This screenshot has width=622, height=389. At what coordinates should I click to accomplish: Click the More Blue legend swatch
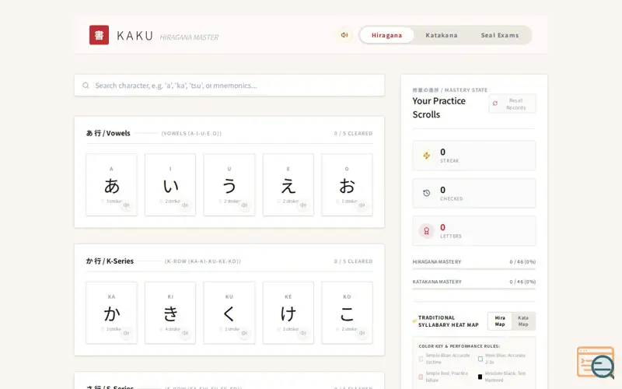480,359
